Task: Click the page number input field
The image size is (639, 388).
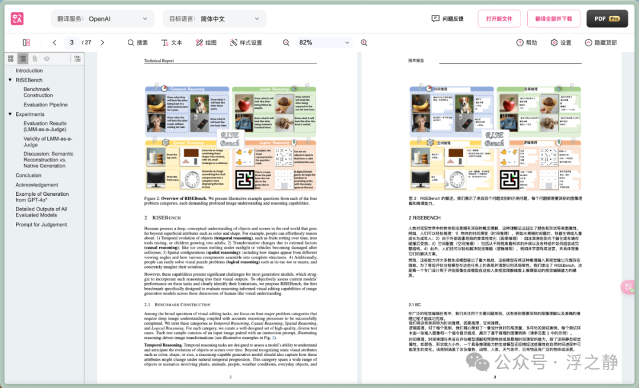Action: point(72,43)
